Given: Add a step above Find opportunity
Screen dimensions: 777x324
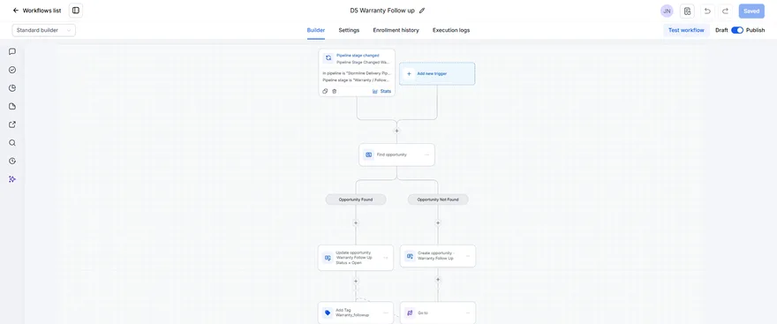Looking at the screenshot, I should (396, 131).
